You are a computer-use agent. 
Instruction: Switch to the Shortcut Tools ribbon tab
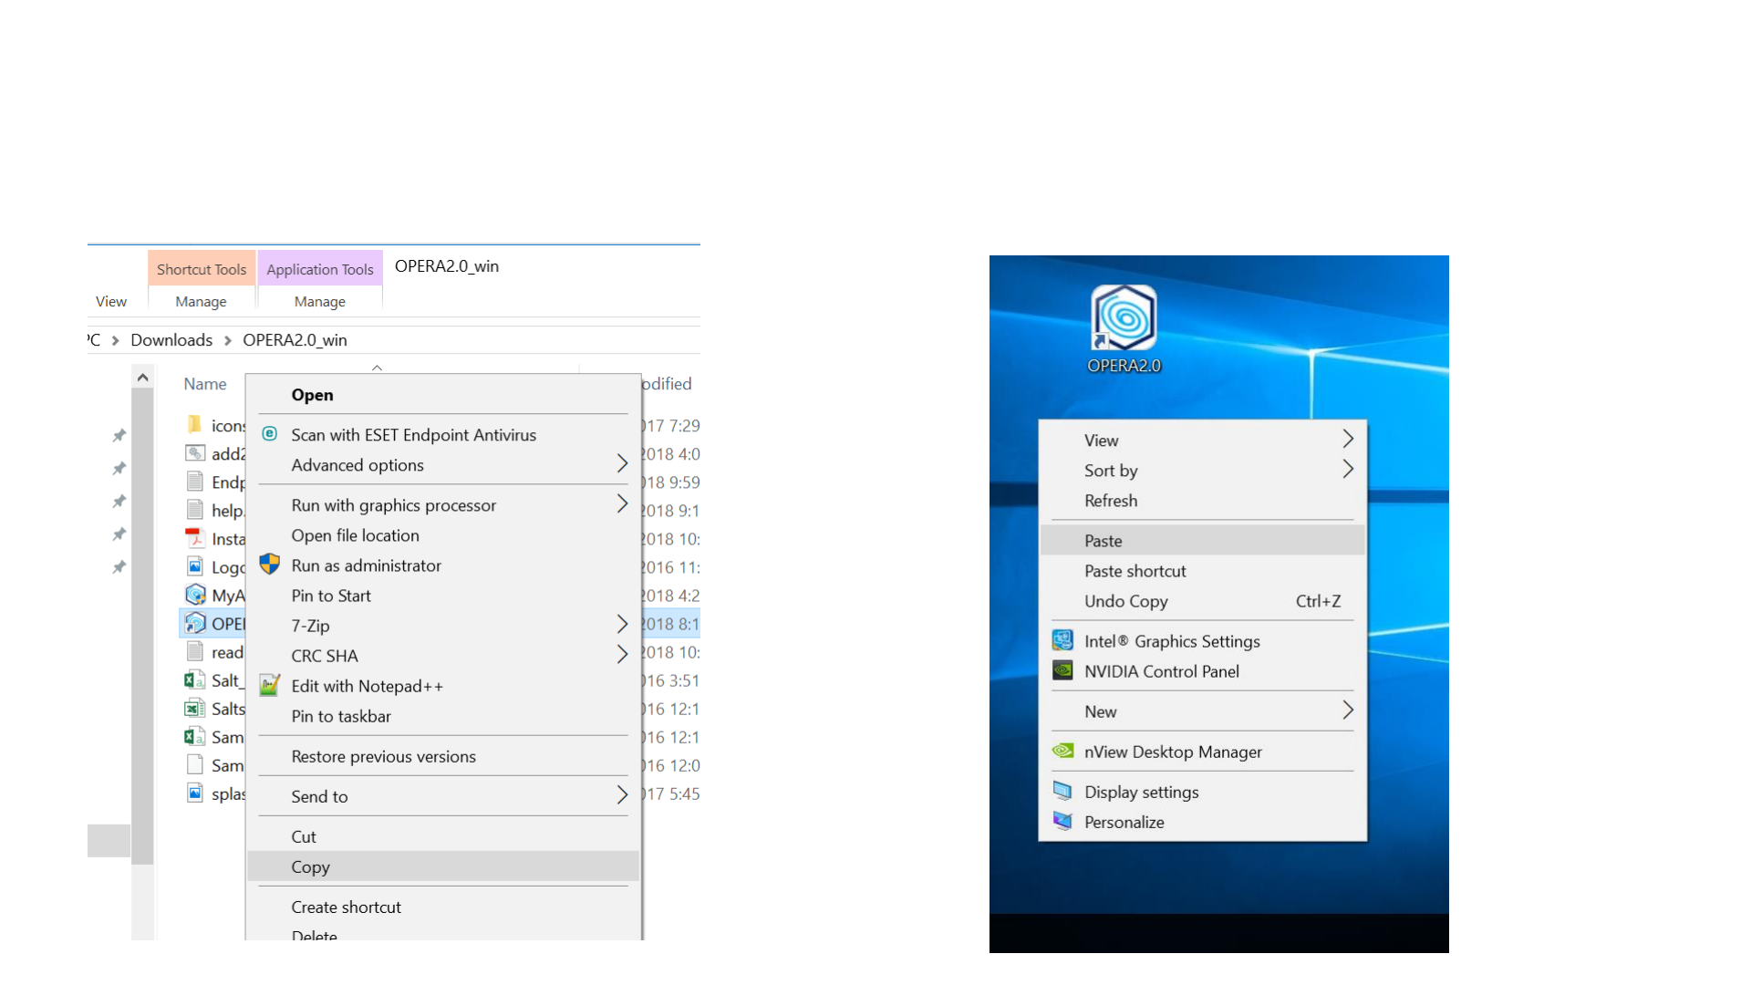(202, 269)
